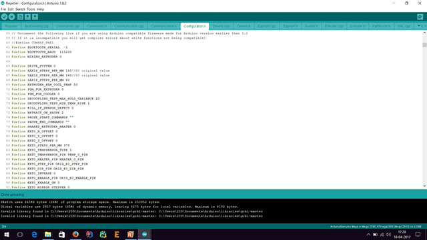427x240 pixels.
Task: Click the board info 'Arduino/Genuino Mega' status text
Action: pos(376,227)
